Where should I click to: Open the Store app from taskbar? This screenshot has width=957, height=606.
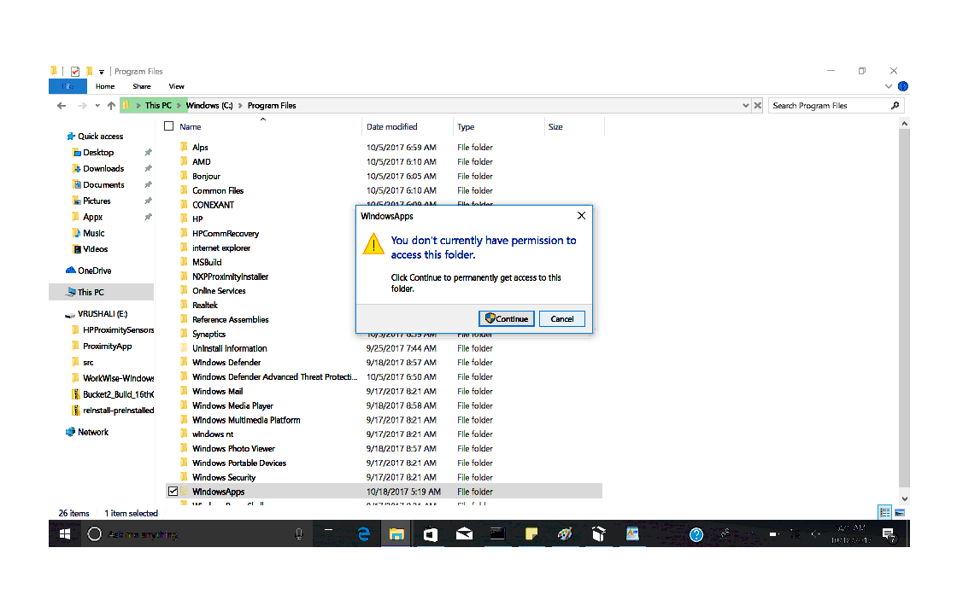(431, 534)
